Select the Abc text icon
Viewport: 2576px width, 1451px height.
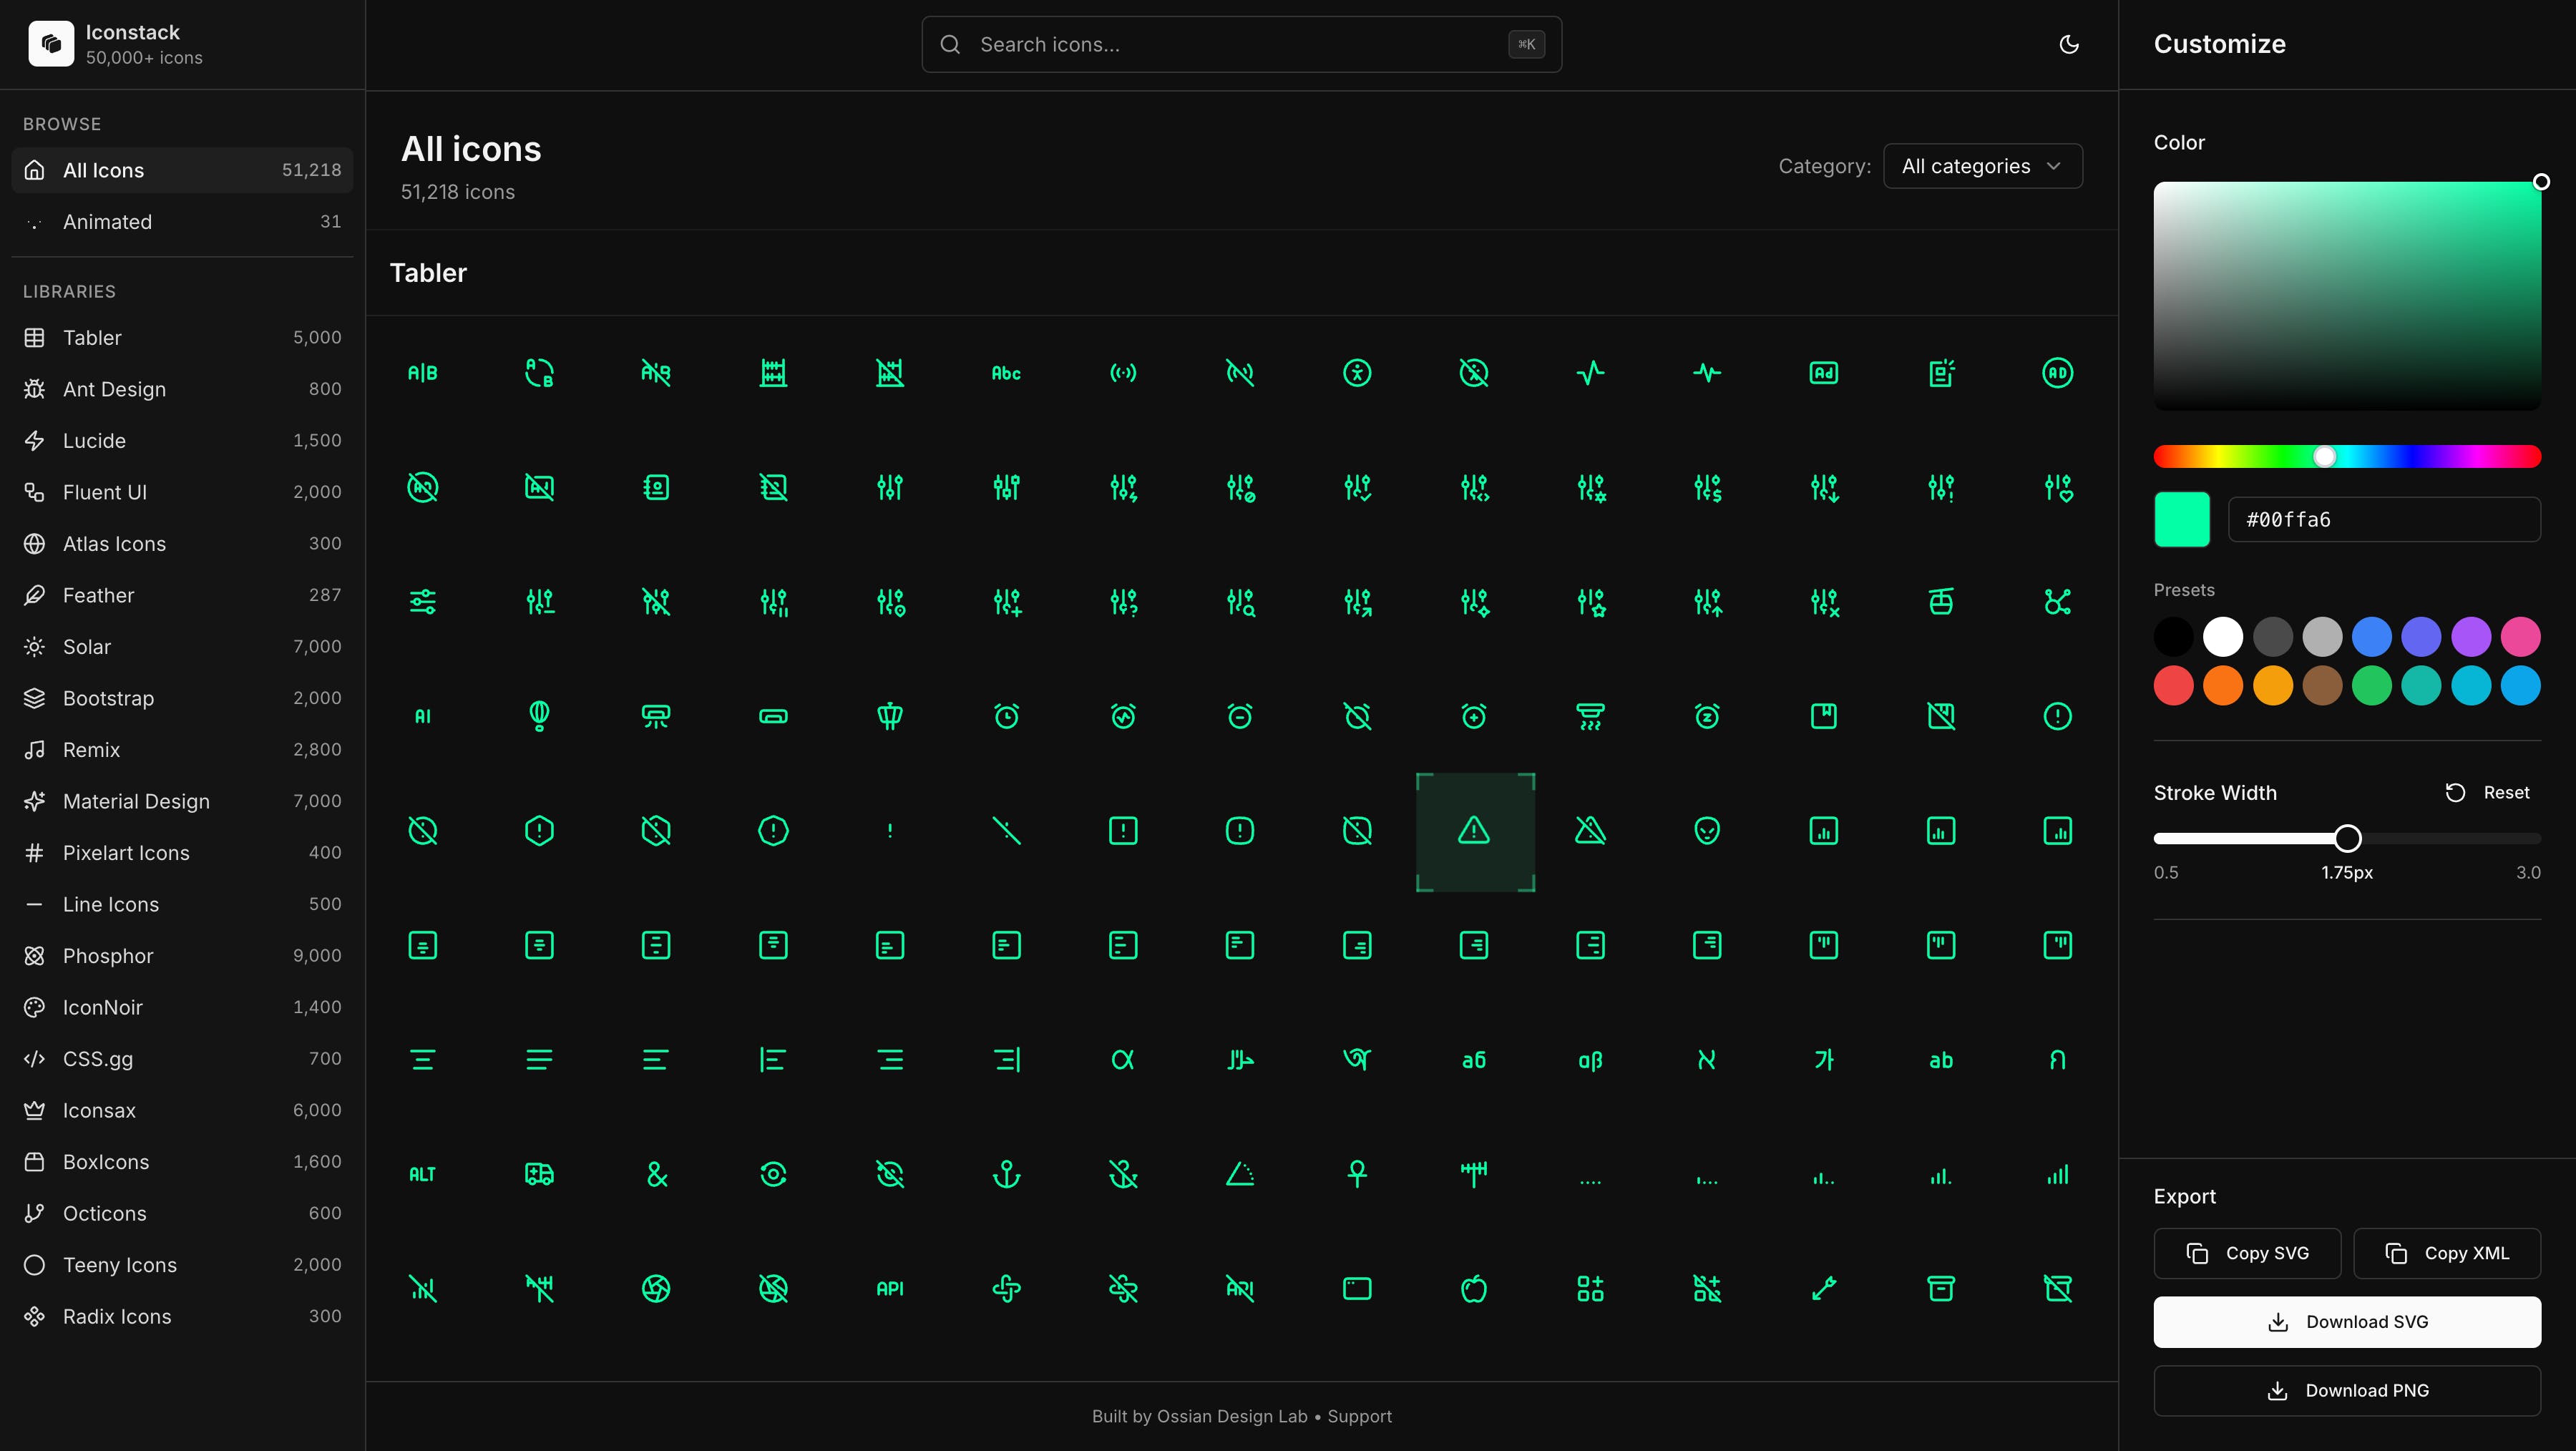pyautogui.click(x=1006, y=373)
